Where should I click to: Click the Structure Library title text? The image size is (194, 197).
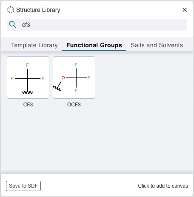pos(38,10)
